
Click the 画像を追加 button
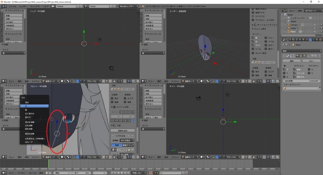click(123, 131)
